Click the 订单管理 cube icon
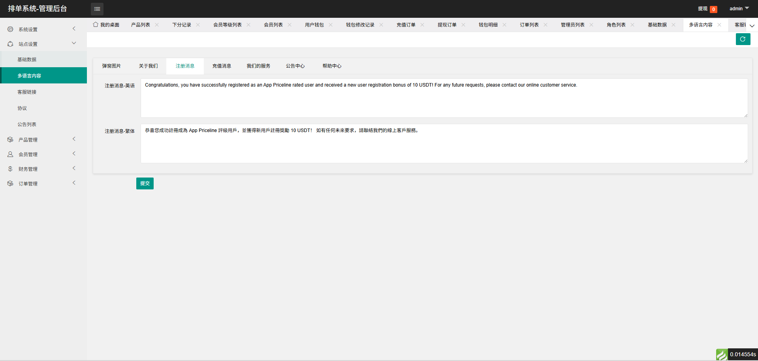This screenshot has width=758, height=361. pyautogui.click(x=10, y=183)
